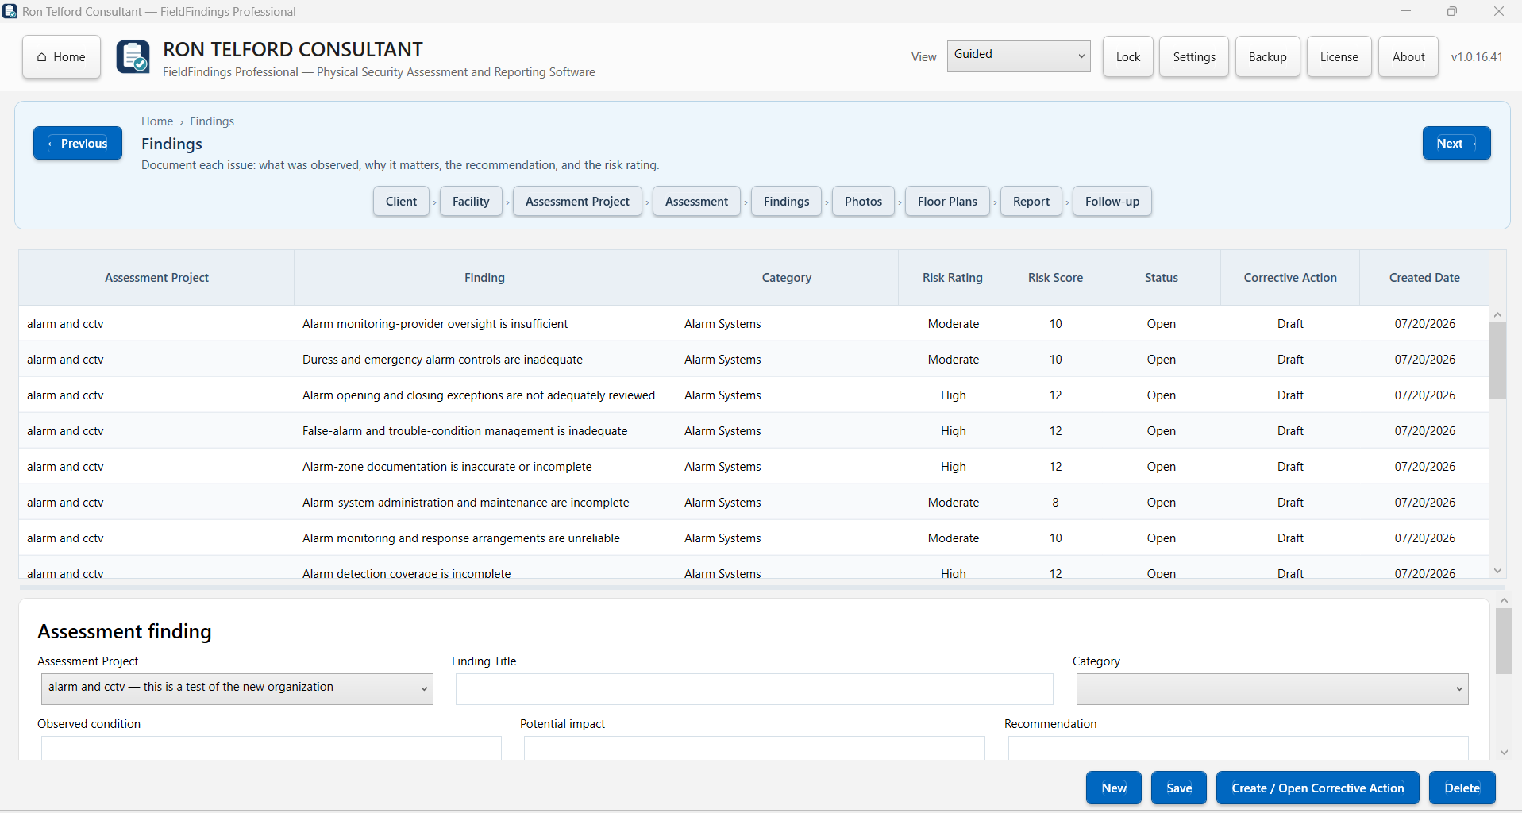Click the form panel scrollbar down arrow
This screenshot has height=813, width=1522.
point(1504,753)
